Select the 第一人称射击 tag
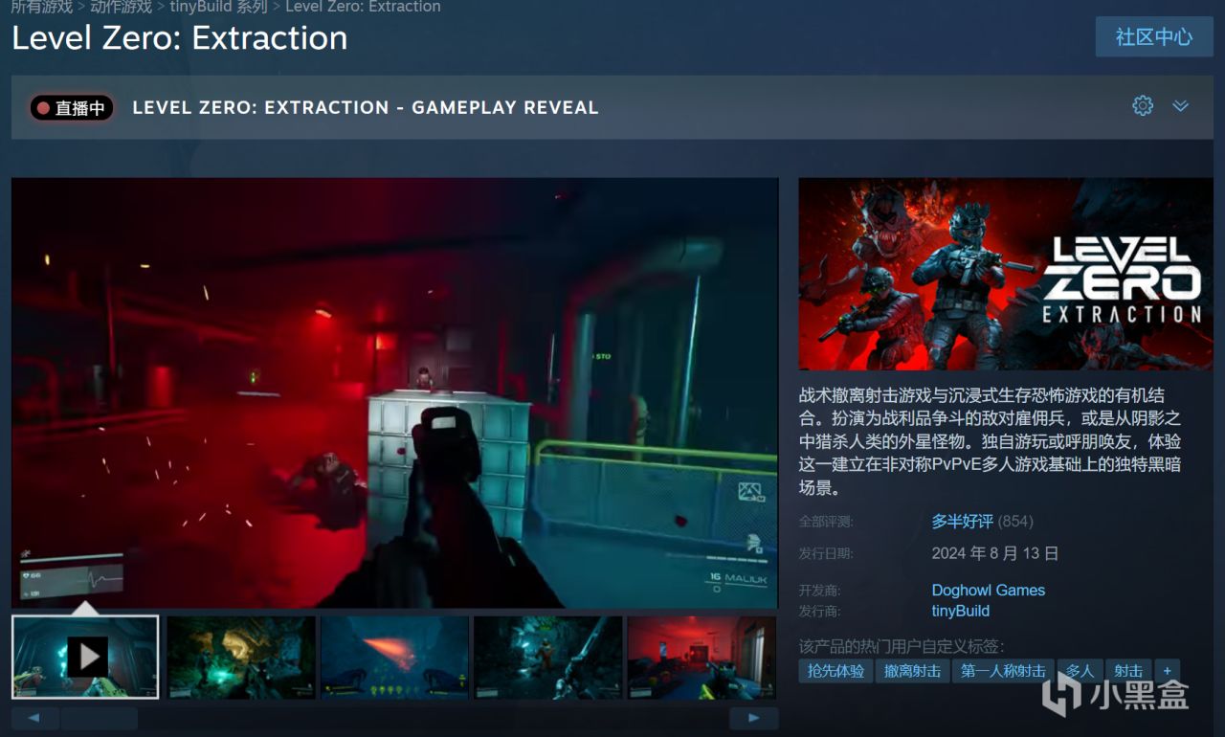Viewport: 1225px width, 737px height. coord(1004,671)
